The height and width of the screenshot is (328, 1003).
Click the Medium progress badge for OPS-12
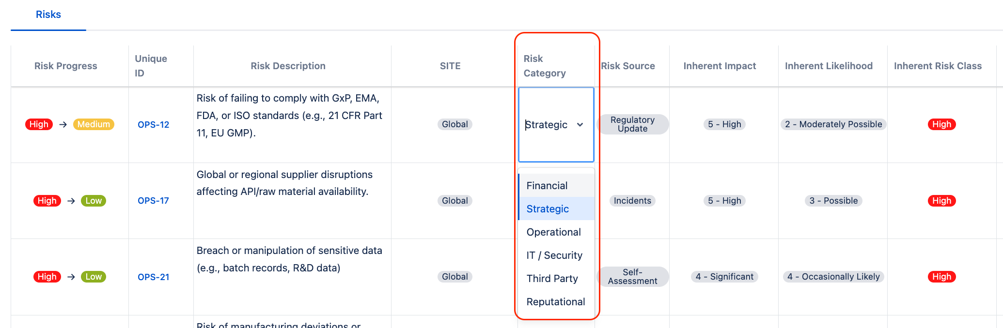94,124
